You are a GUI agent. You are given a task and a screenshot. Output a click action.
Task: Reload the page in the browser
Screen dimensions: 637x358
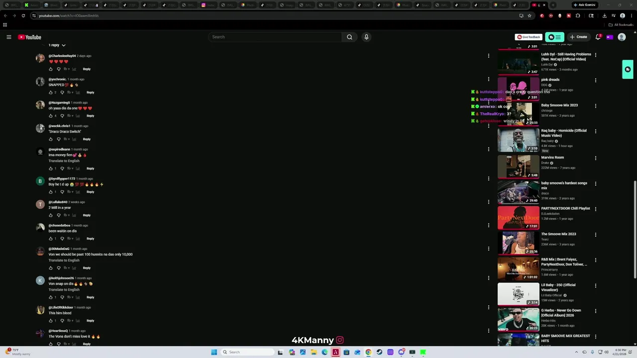pos(23,15)
